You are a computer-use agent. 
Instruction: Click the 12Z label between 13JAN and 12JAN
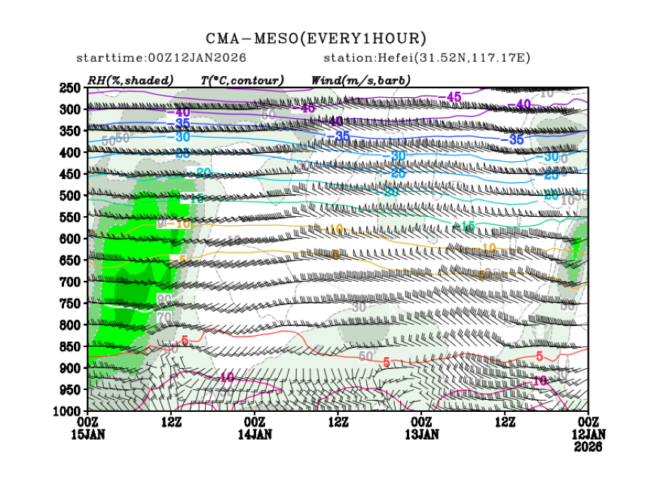click(x=505, y=422)
